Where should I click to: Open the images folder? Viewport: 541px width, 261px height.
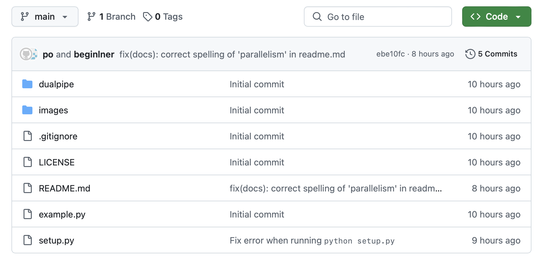point(53,110)
